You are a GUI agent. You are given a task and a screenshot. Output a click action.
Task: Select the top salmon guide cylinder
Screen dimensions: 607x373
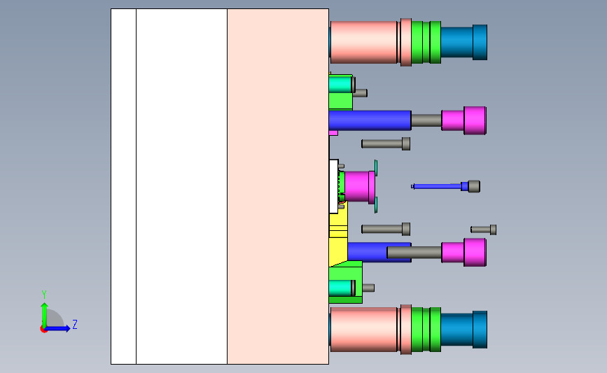click(364, 42)
